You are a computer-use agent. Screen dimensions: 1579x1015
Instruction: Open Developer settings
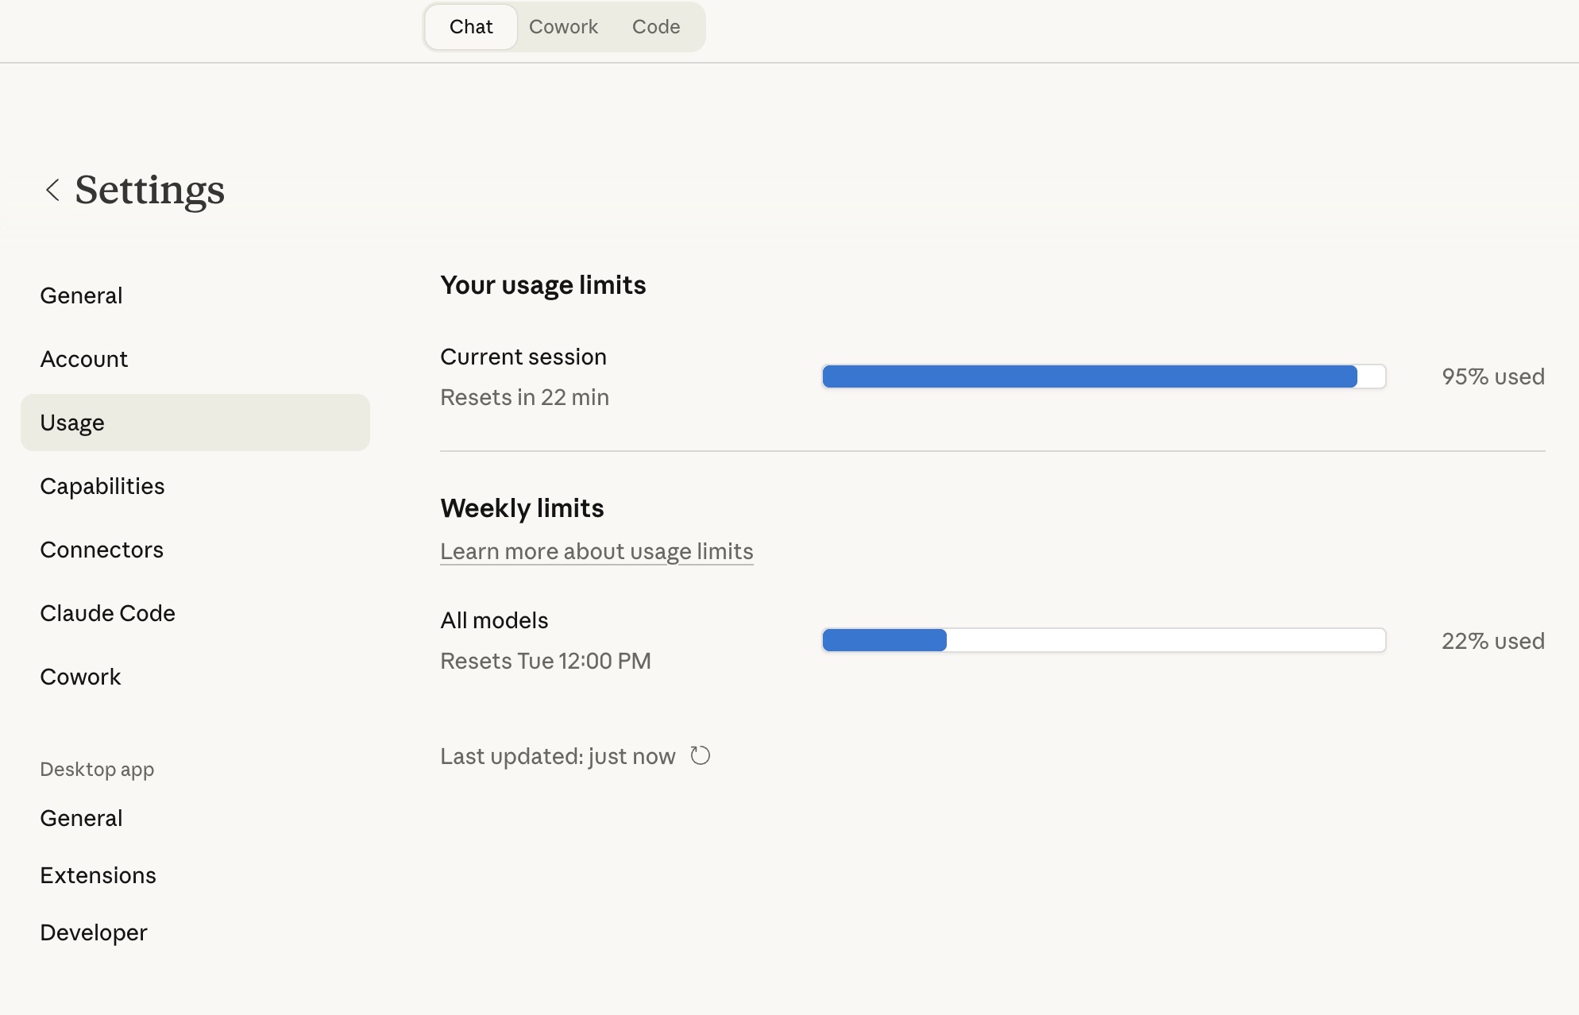click(x=94, y=932)
